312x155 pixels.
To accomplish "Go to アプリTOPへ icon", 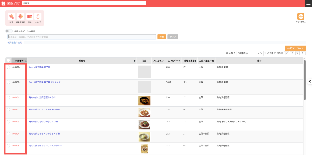I will [301, 16].
